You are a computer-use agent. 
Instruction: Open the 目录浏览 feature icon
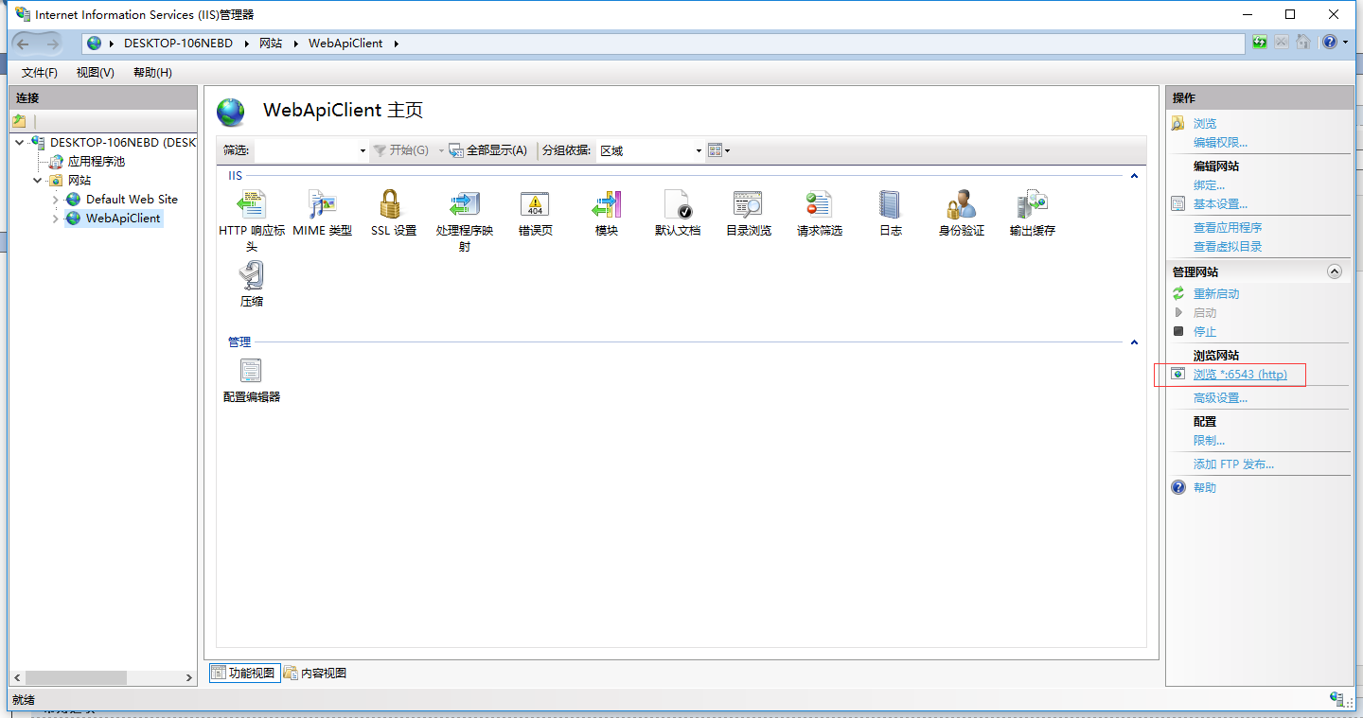tap(748, 204)
